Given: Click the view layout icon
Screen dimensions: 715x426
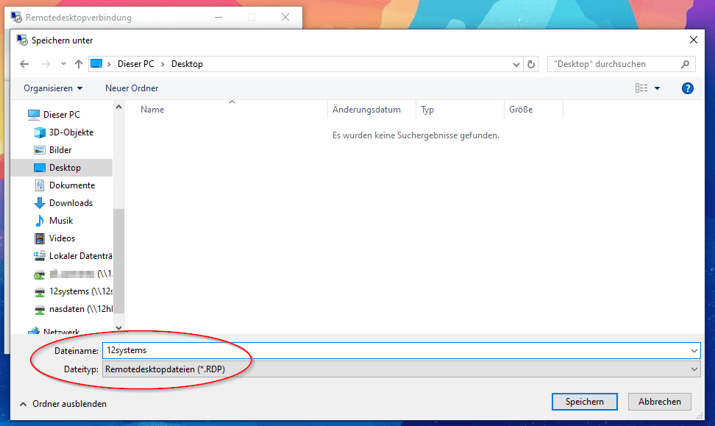Looking at the screenshot, I should pos(641,88).
